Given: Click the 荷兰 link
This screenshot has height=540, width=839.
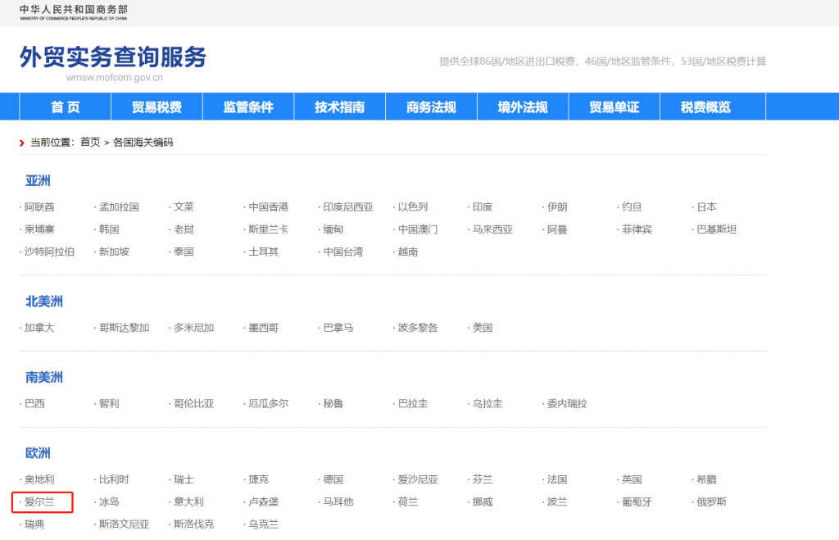Looking at the screenshot, I should [x=408, y=502].
